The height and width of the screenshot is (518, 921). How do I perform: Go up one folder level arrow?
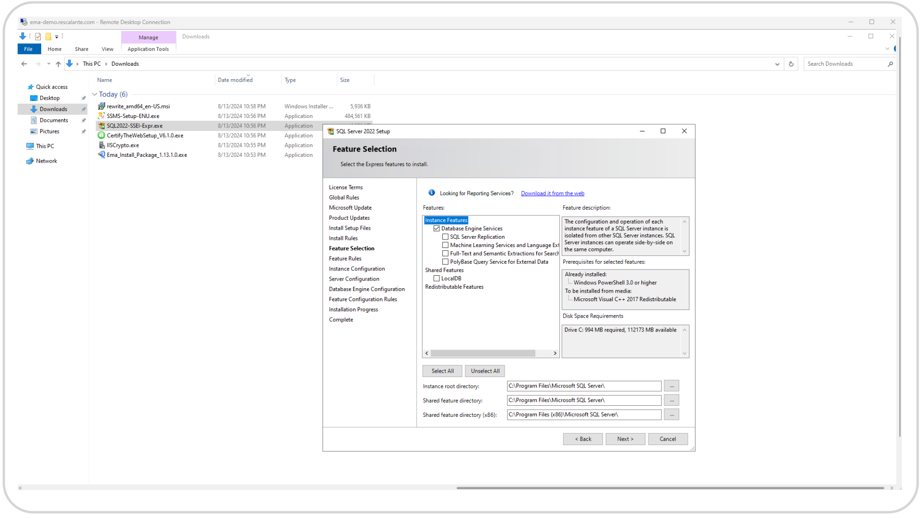[58, 64]
